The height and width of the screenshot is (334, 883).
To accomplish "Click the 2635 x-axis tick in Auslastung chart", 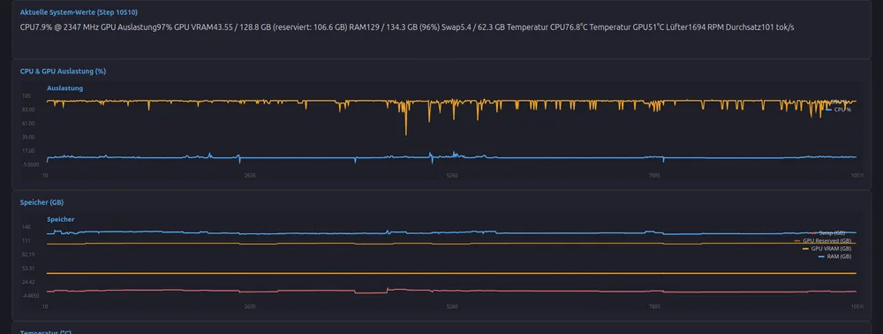I will point(250,175).
